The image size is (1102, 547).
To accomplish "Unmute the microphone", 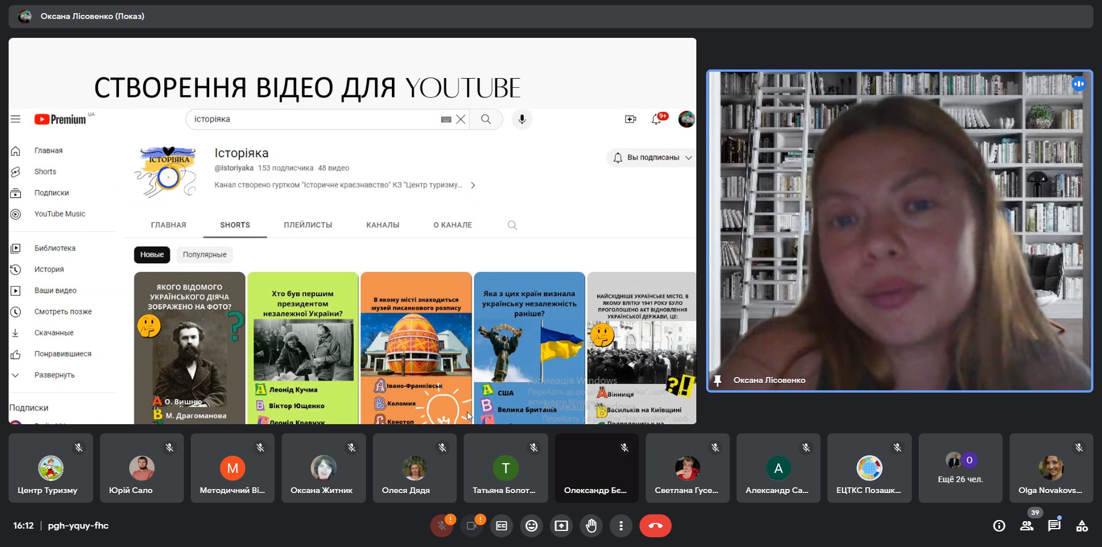I will (441, 526).
